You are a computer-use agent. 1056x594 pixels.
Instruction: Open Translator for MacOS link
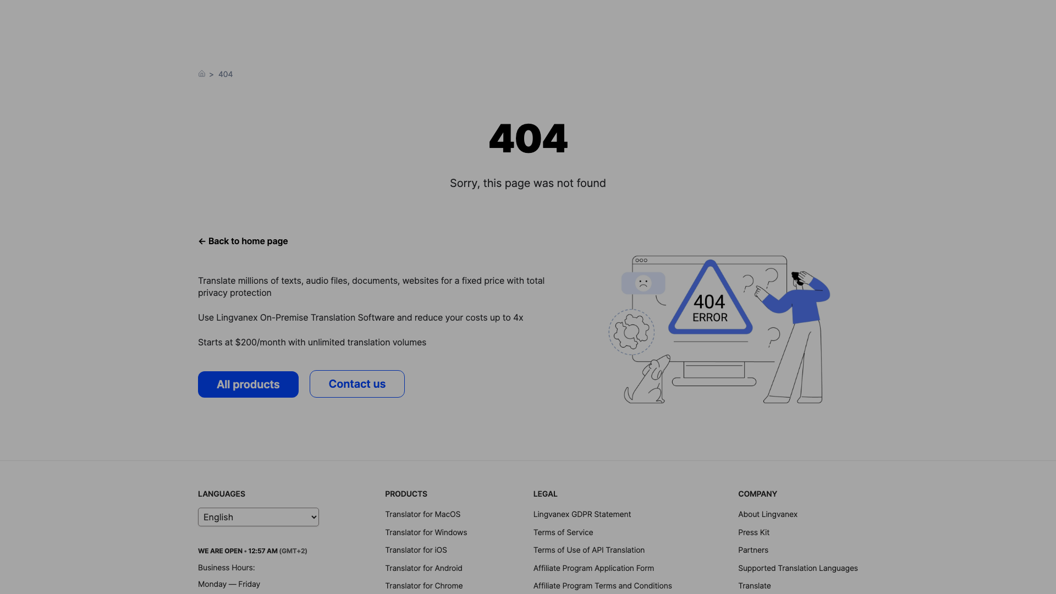tap(422, 514)
